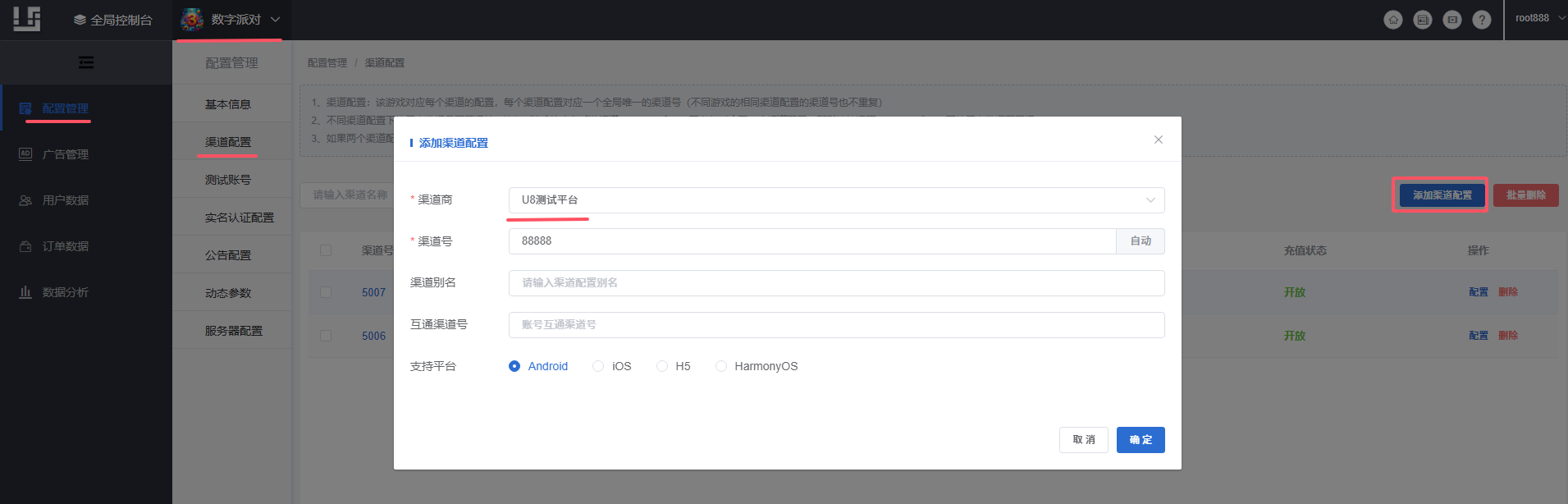Click the 添加渠道配置 button

tap(1442, 195)
